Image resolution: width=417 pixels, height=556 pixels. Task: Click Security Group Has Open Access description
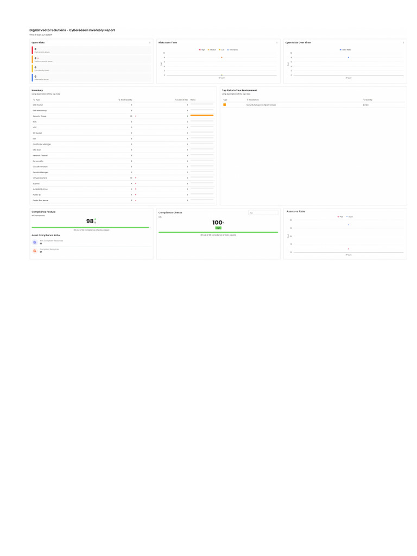click(261, 105)
